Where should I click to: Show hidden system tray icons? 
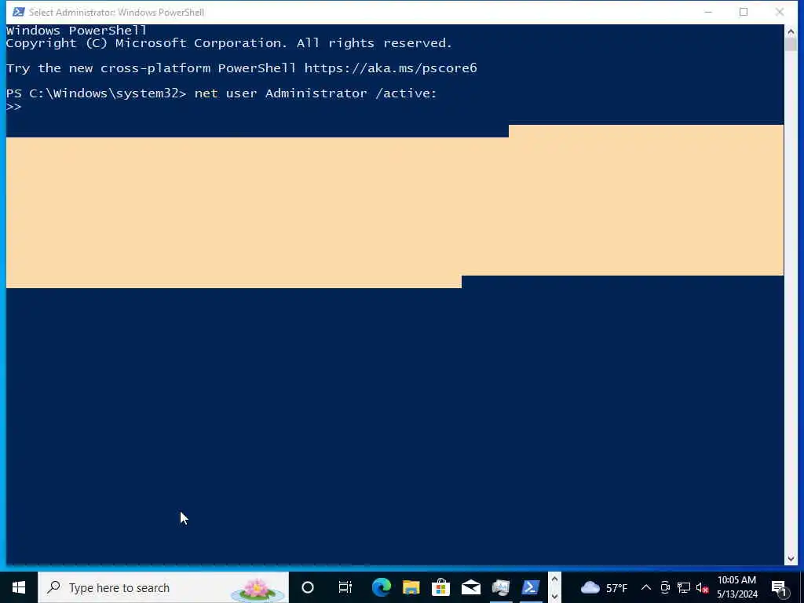pos(646,587)
